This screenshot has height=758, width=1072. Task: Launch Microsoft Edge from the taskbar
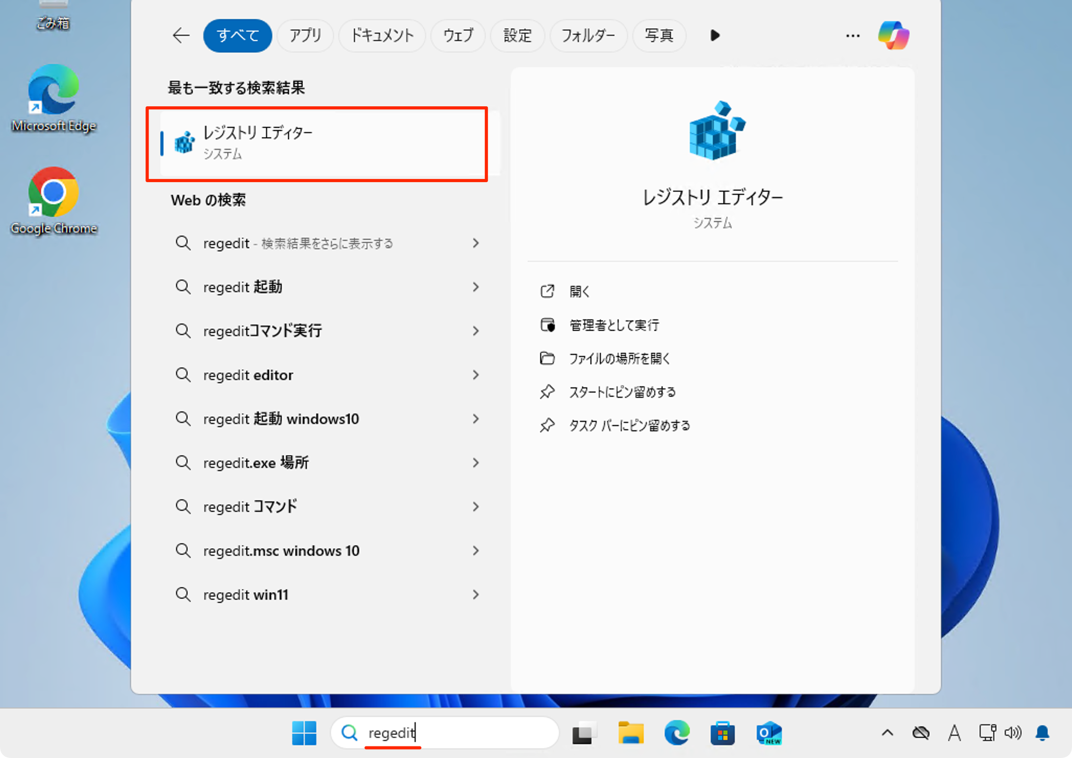point(677,733)
